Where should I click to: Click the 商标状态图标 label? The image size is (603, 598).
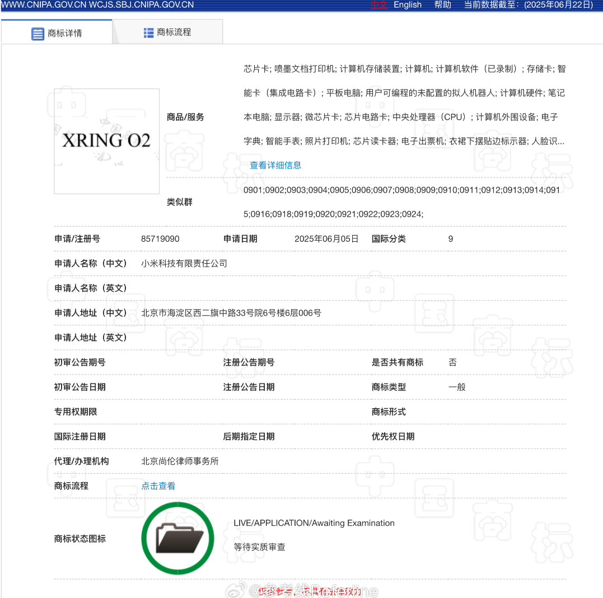pos(80,539)
